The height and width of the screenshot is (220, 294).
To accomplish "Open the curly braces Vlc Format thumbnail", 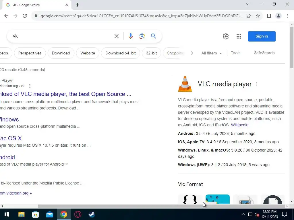I will pyautogui.click(x=190, y=199).
